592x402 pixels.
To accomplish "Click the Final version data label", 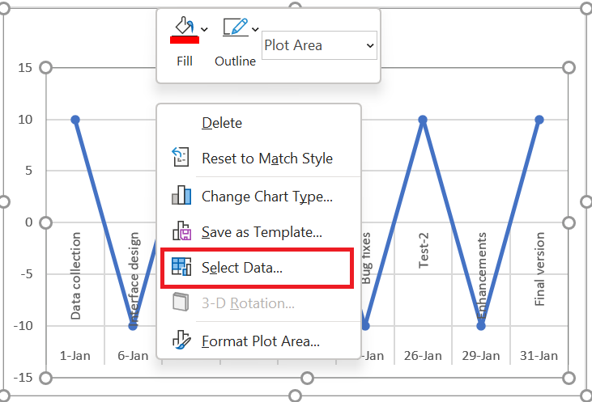I will pos(539,269).
